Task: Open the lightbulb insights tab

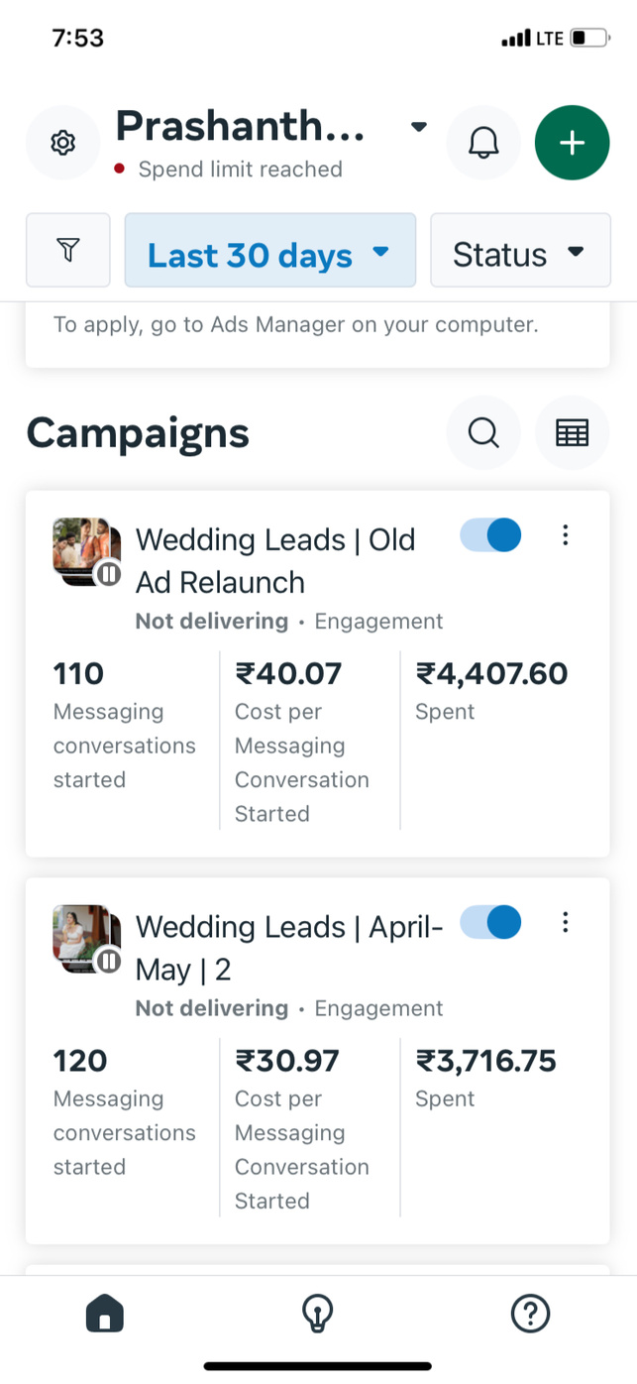Action: [x=317, y=1315]
